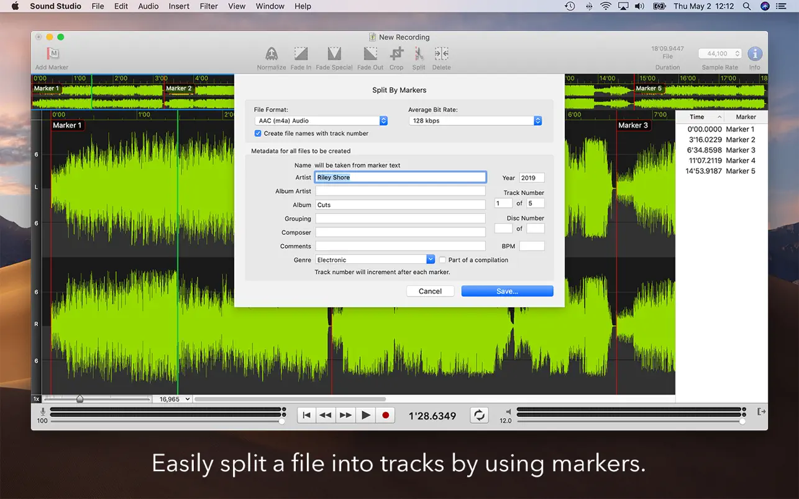Click the Split toolbar icon
The width and height of the screenshot is (799, 499).
point(419,54)
